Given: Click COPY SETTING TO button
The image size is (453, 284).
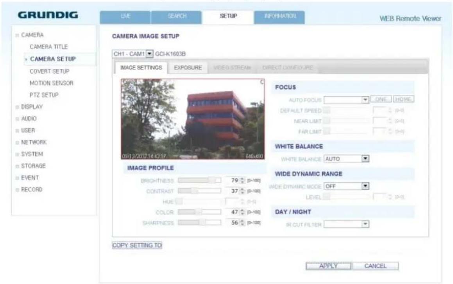Looking at the screenshot, I should pos(137,245).
